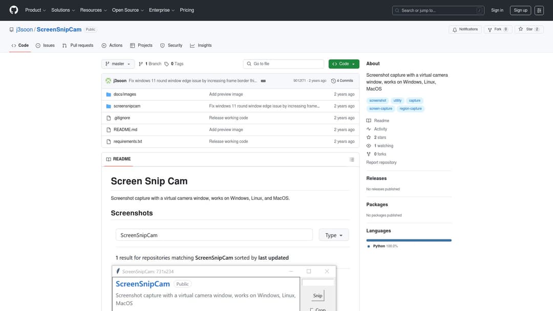The image size is (553, 311).
Task: Click the README.md file icon
Action: pos(109,129)
